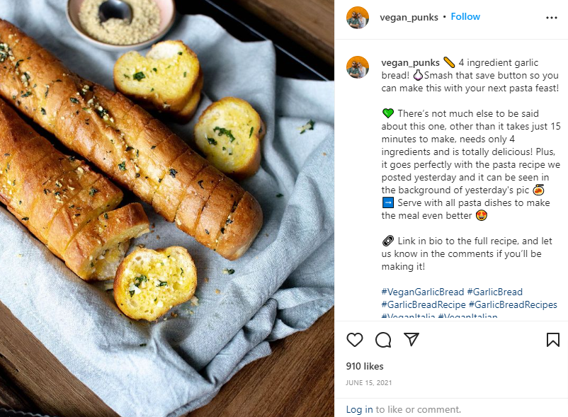
Task: Follow the vegan_punks account
Action: 465,16
